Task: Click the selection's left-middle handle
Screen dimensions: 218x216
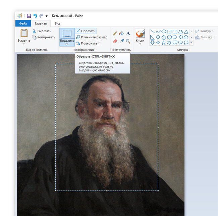Action: 55,127
